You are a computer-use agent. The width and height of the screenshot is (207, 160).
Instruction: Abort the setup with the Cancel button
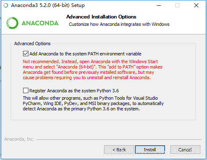click(x=185, y=150)
